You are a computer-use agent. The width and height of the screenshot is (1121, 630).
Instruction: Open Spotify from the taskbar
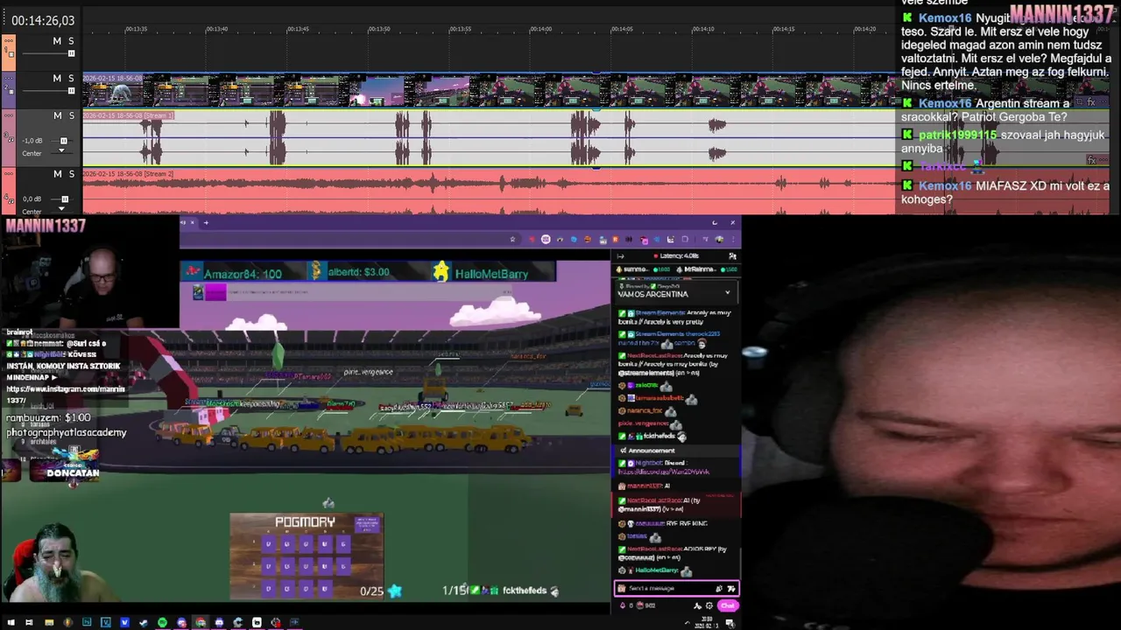coord(162,623)
